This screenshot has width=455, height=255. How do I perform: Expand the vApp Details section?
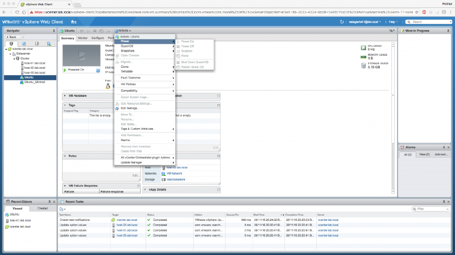click(145, 190)
